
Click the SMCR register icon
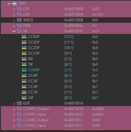[x=19, y=20]
